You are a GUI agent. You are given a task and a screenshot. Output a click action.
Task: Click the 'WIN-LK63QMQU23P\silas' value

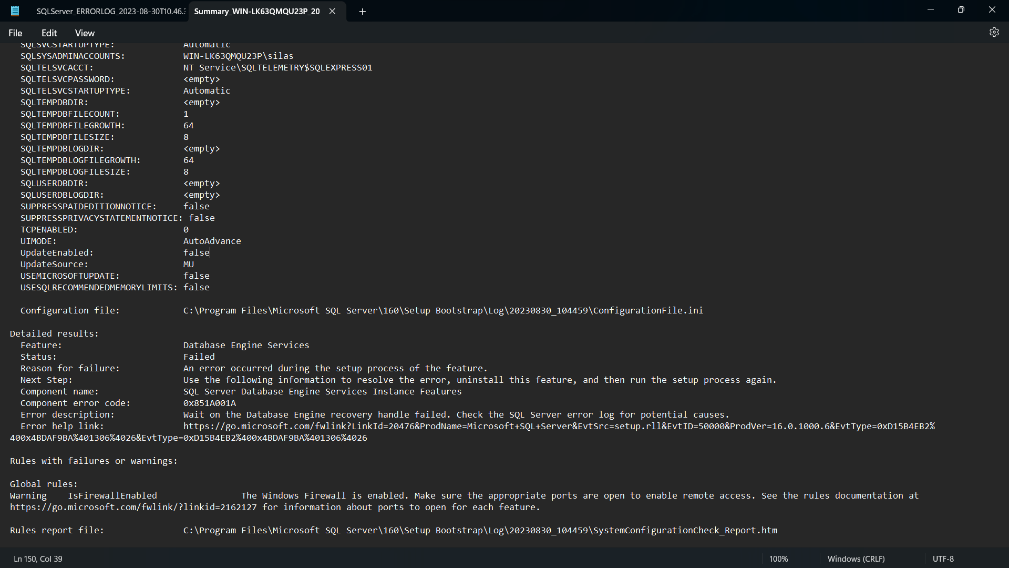[238, 56]
